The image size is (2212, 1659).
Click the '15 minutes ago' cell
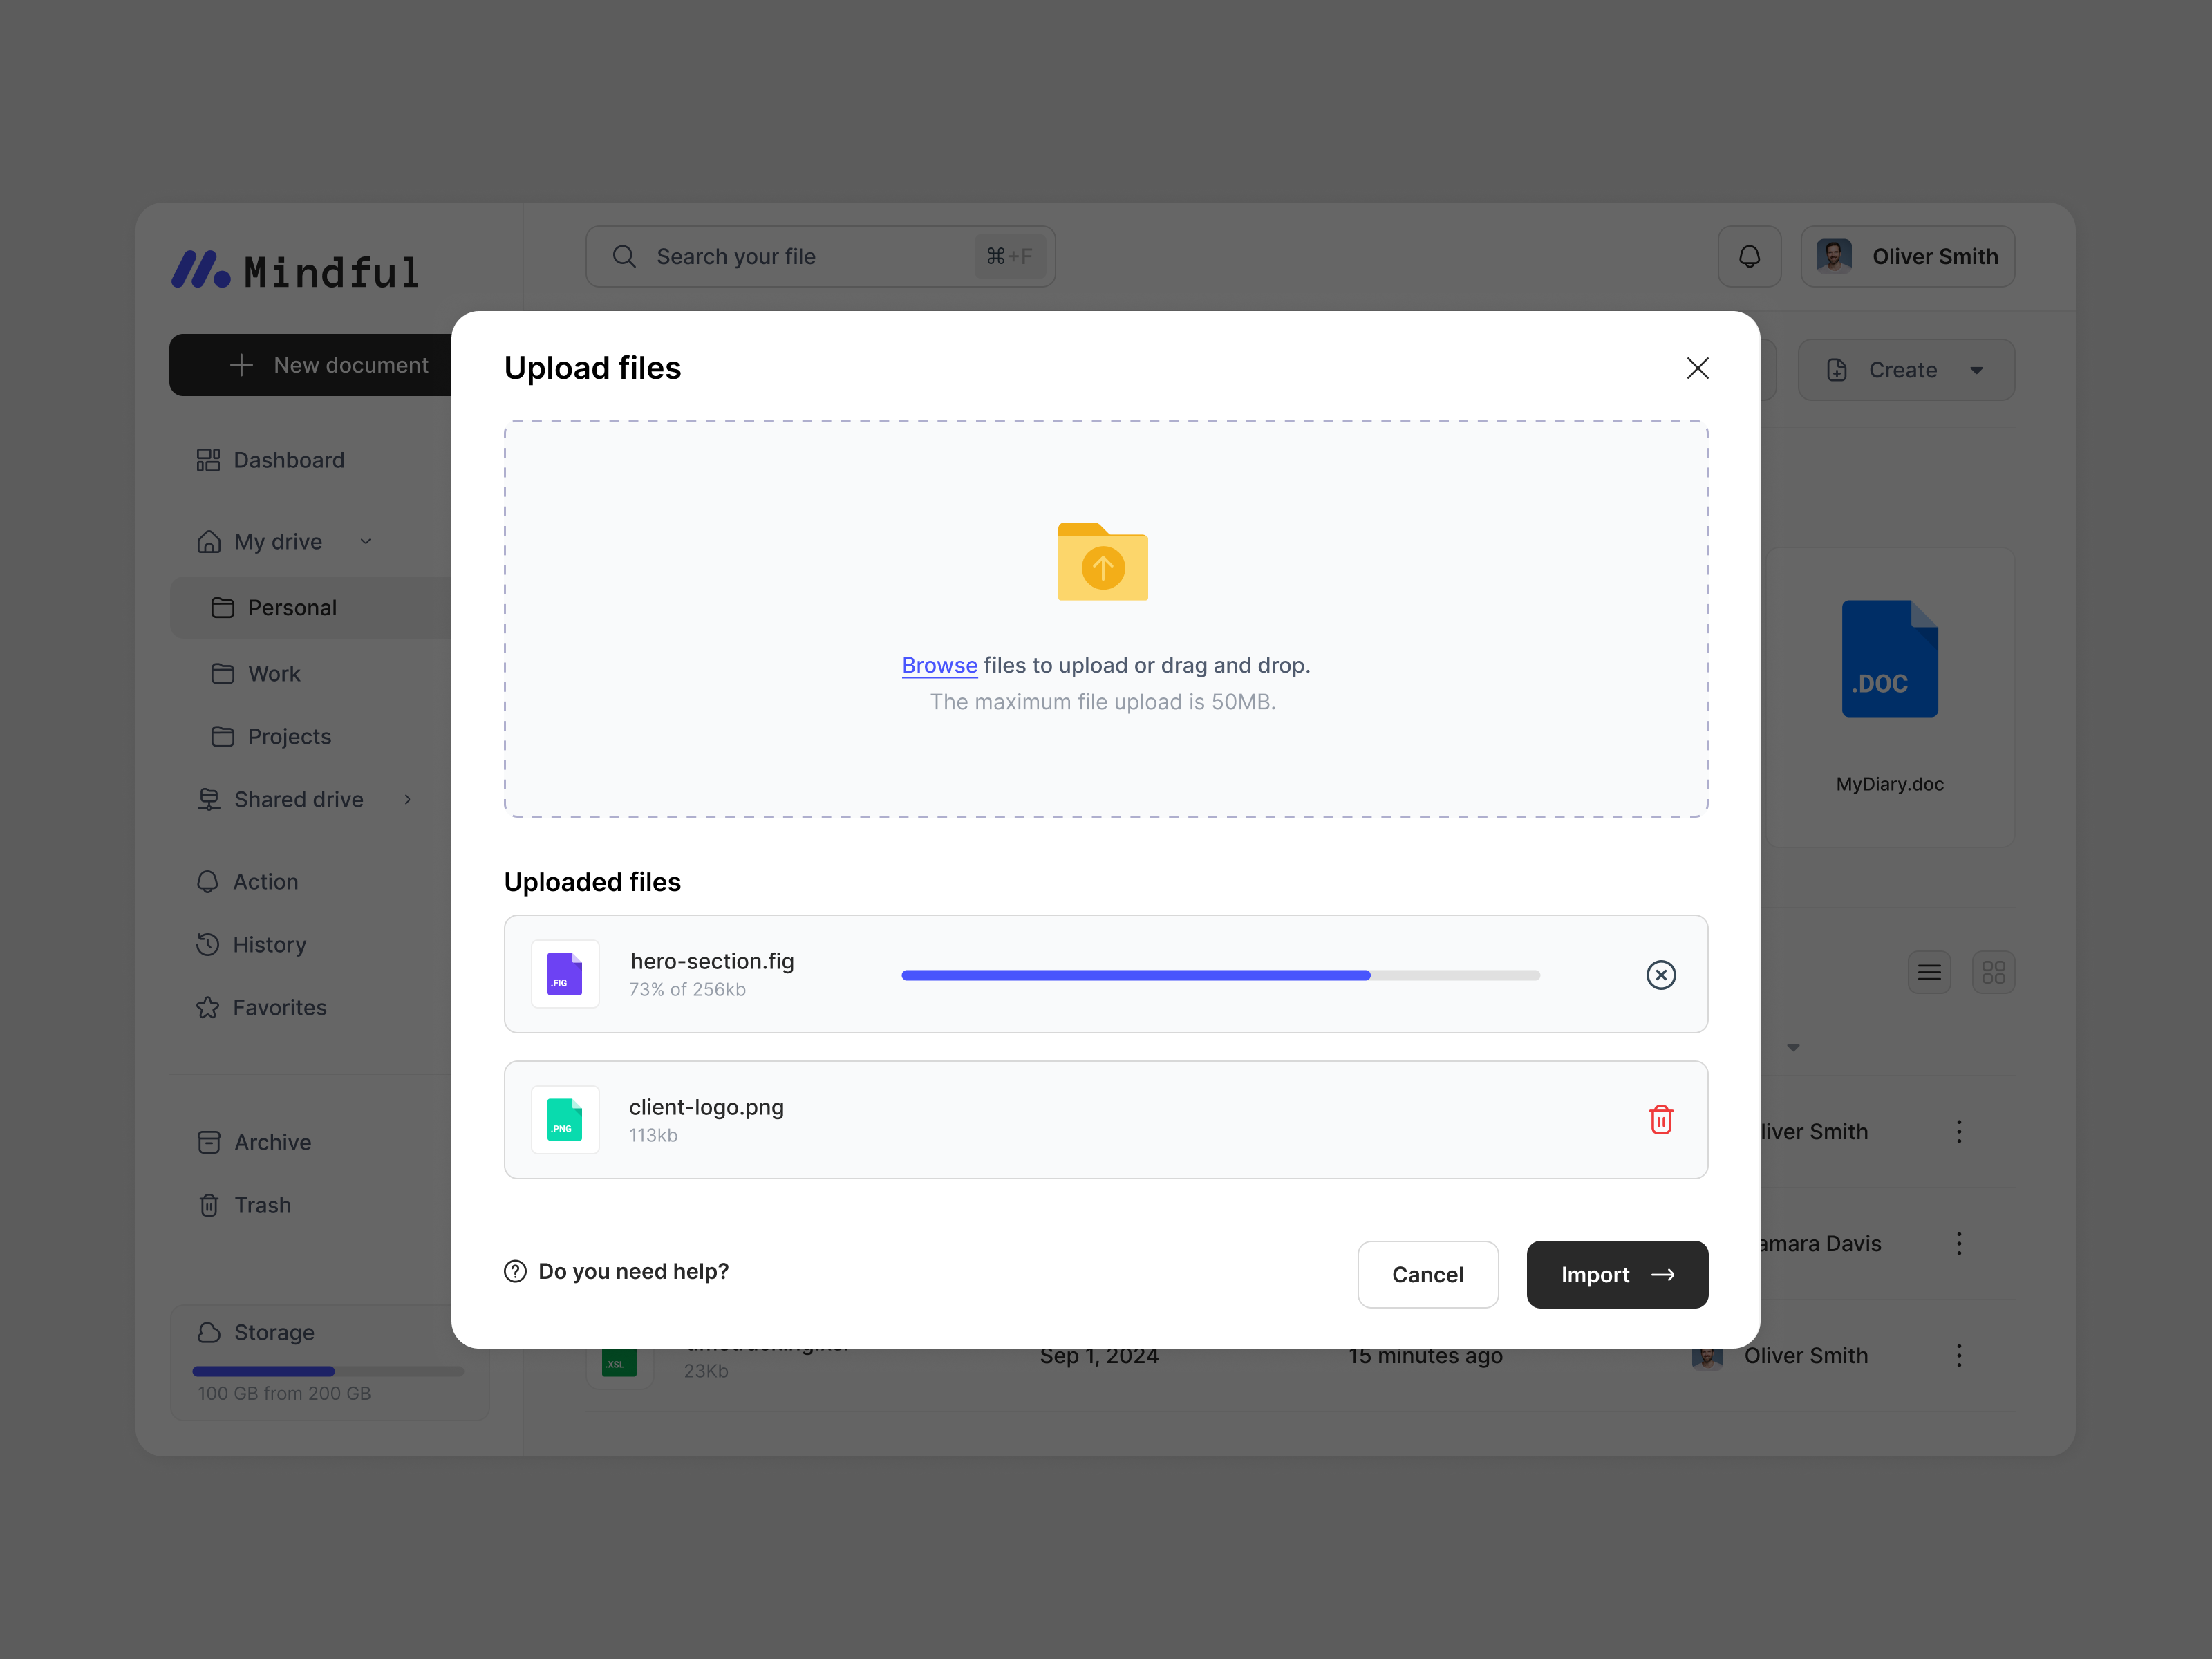pyautogui.click(x=1425, y=1356)
